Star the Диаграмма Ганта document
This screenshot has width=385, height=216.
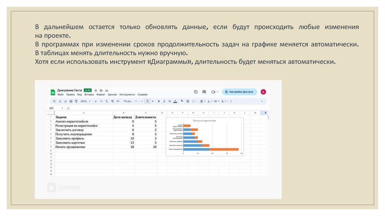pyautogui.click(x=96, y=91)
